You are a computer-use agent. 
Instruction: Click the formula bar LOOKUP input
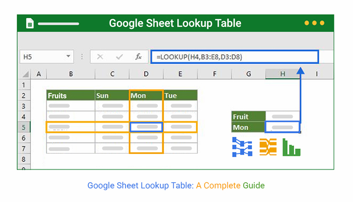coord(235,57)
